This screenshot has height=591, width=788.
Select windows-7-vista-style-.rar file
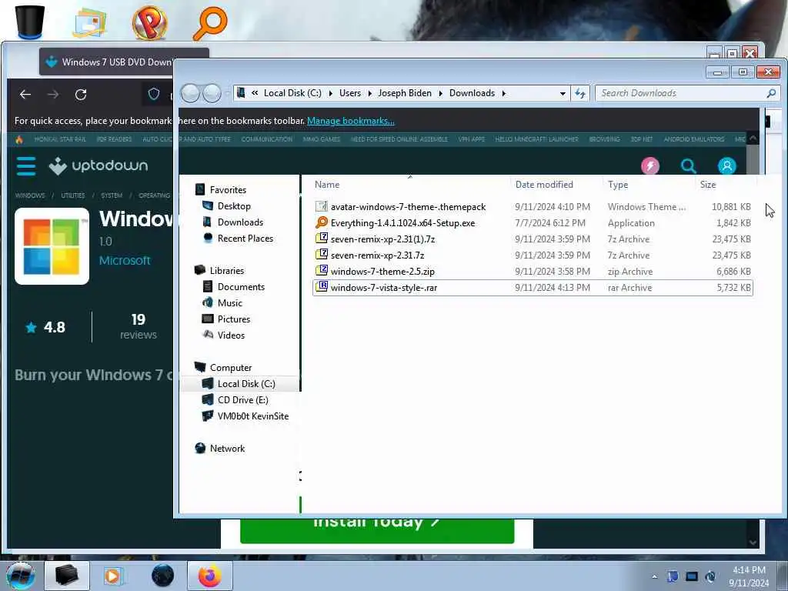(x=533, y=288)
